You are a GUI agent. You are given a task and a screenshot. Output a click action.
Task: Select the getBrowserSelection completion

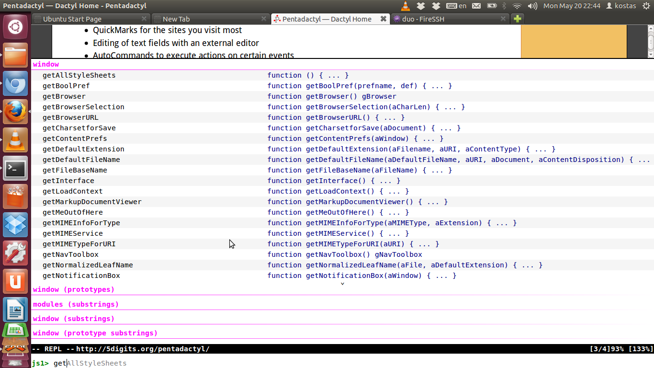click(x=342, y=107)
